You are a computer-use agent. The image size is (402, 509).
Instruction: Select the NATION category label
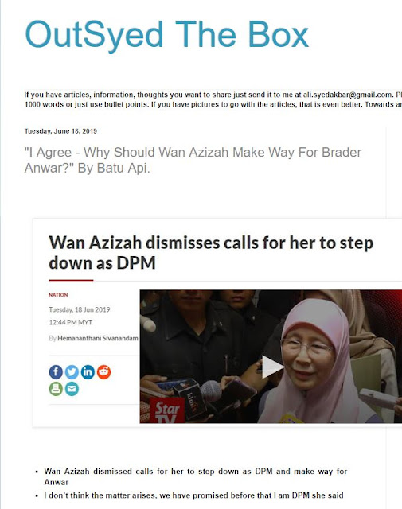tap(58, 295)
